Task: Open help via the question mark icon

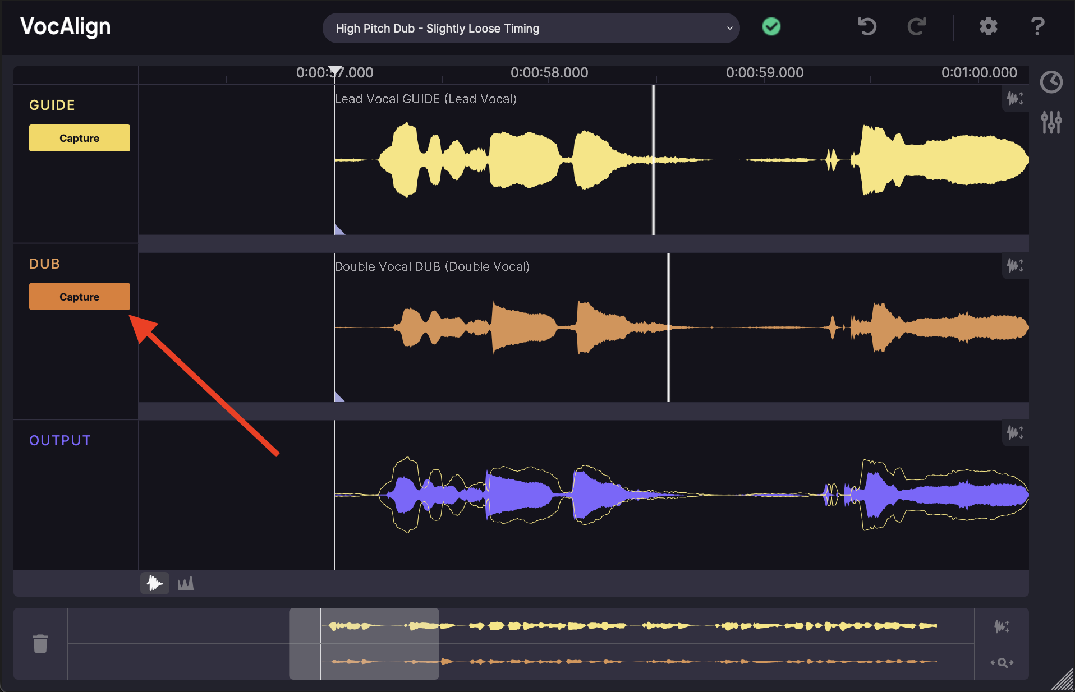Action: pyautogui.click(x=1037, y=26)
